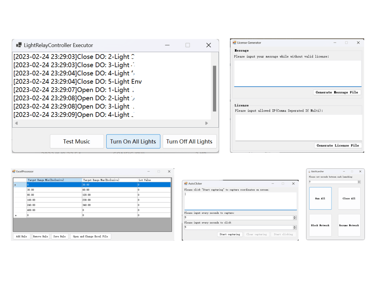The width and height of the screenshot is (378, 284).
Task: Click the Start clicking button
Action: (x=283, y=234)
